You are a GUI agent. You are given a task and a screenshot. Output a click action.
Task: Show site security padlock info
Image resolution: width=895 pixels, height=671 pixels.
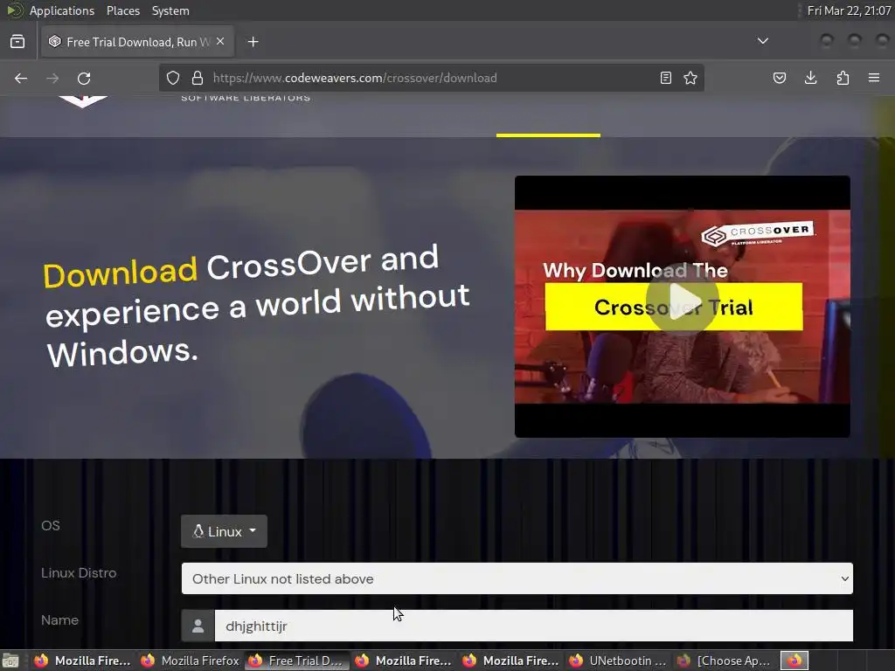click(198, 78)
